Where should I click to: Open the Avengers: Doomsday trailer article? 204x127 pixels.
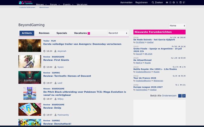tap(82, 44)
